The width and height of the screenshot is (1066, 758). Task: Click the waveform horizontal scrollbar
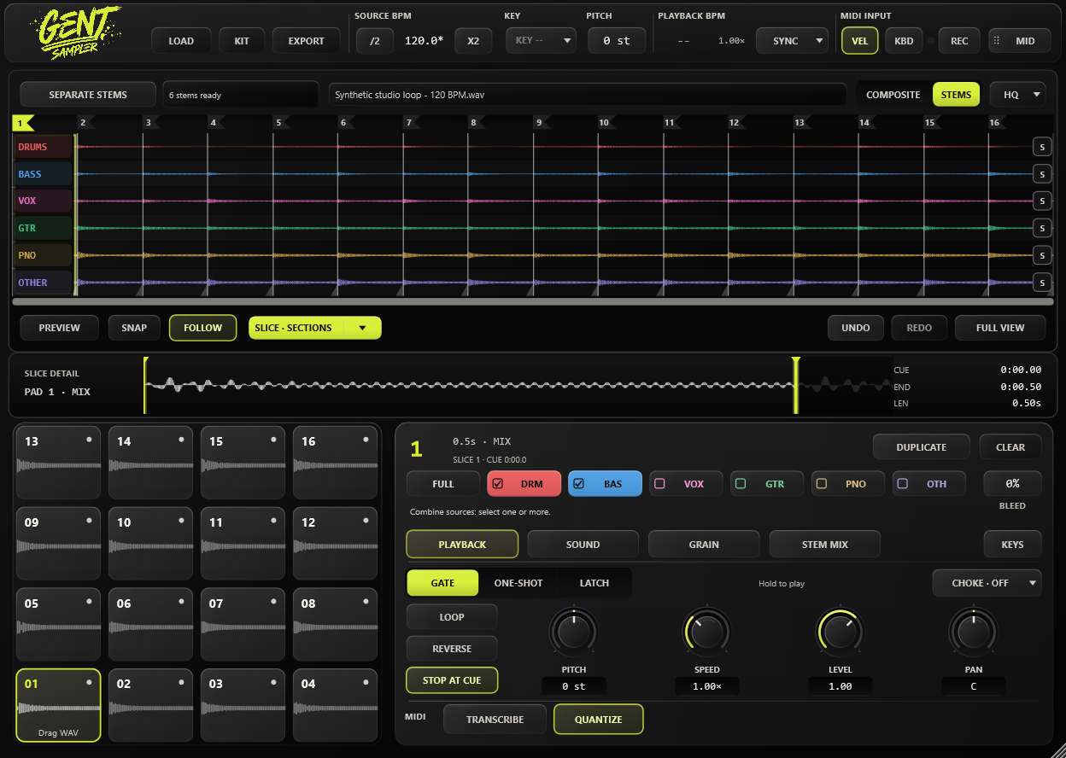point(533,301)
